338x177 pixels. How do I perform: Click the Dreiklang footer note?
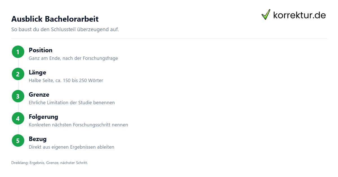(x=50, y=163)
